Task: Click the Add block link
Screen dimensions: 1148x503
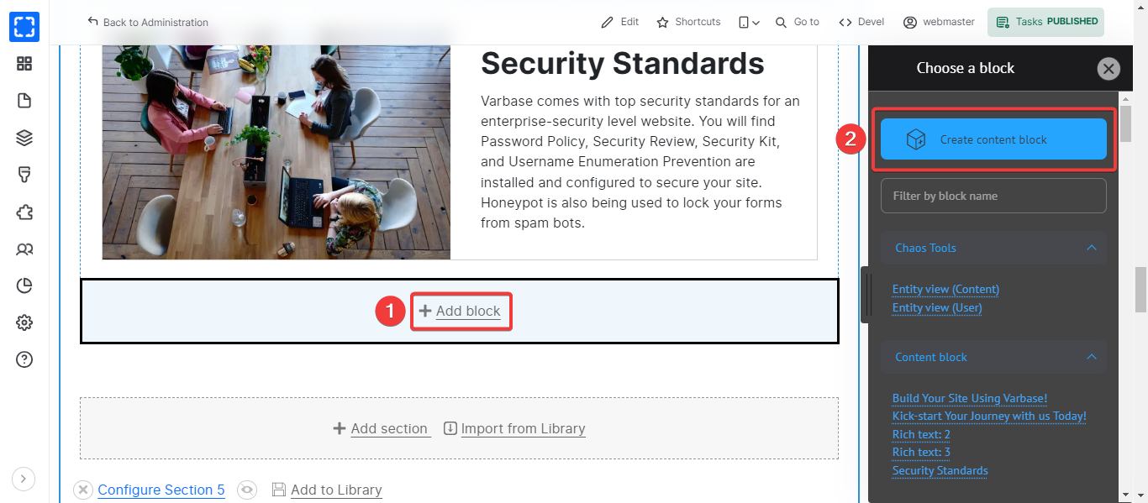Action: pyautogui.click(x=460, y=311)
